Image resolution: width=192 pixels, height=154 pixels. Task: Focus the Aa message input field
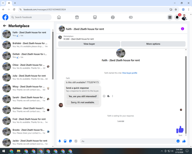(128, 141)
